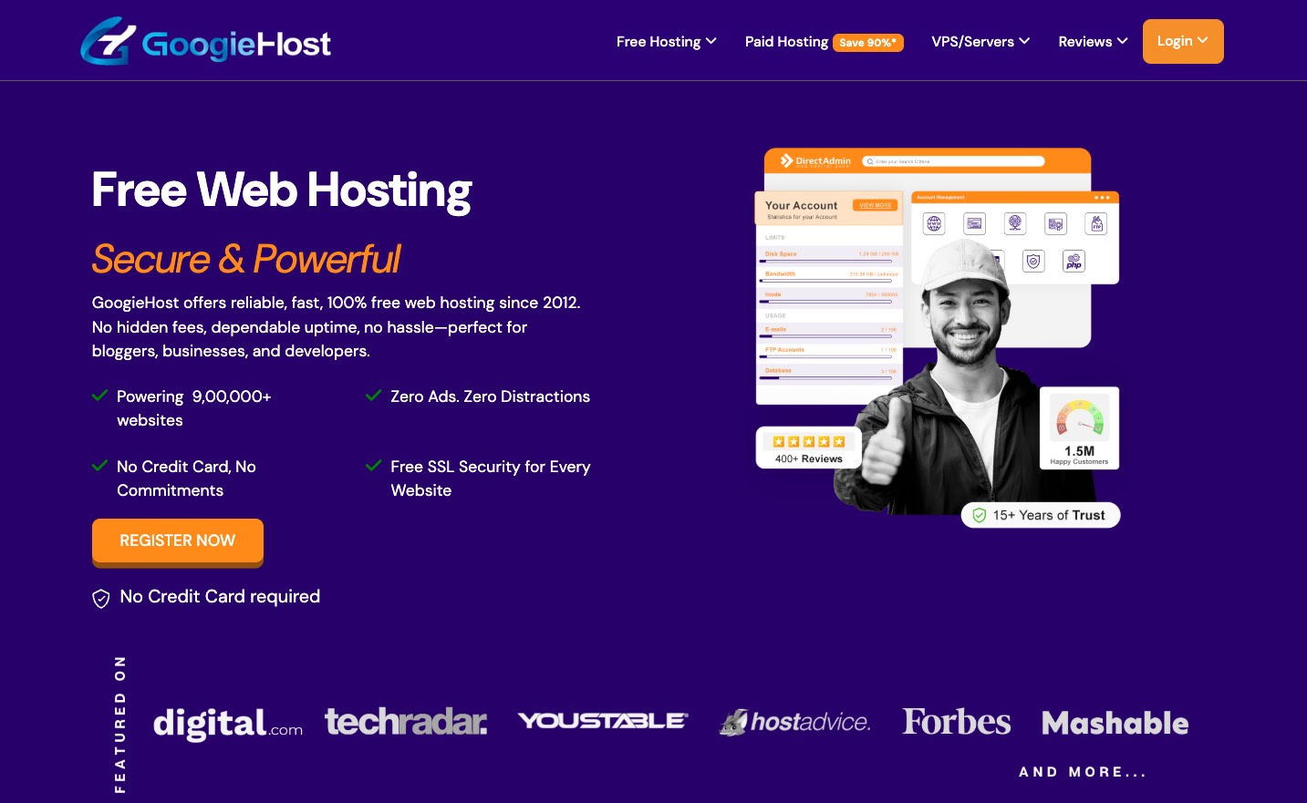The height and width of the screenshot is (803, 1307).
Task: Open the VPS/Servers menu
Action: 980,42
